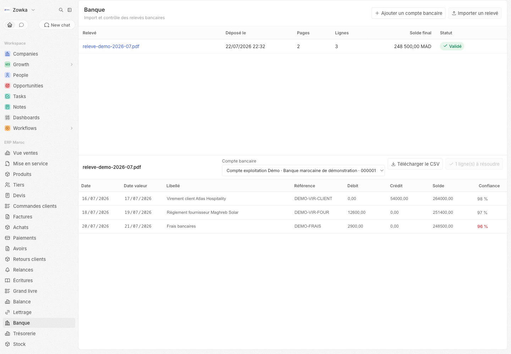Open the Compte bancaire dropdown
The image size is (511, 354).
coord(303,170)
